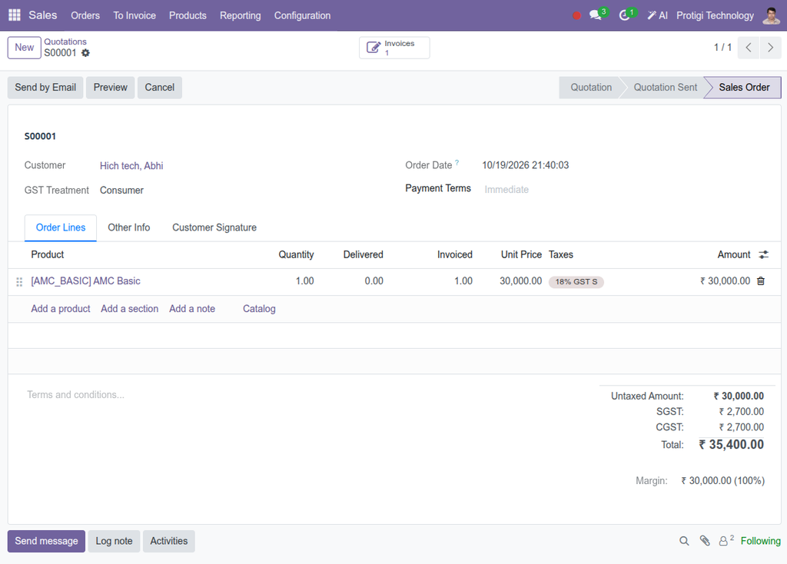Select the Order Lines tab

(61, 227)
